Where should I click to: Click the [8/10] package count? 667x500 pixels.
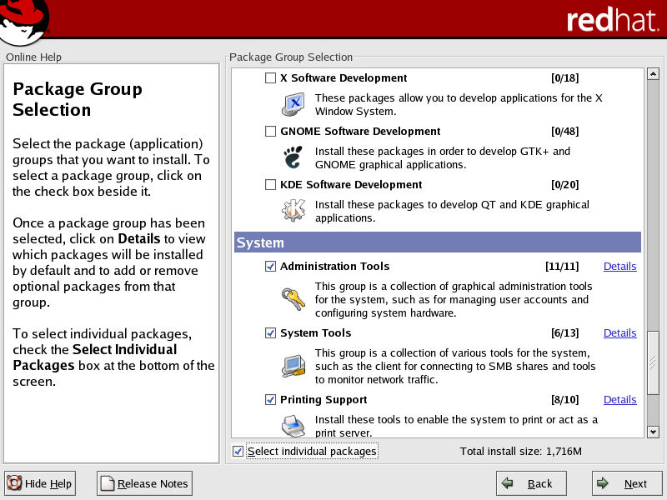pyautogui.click(x=565, y=400)
